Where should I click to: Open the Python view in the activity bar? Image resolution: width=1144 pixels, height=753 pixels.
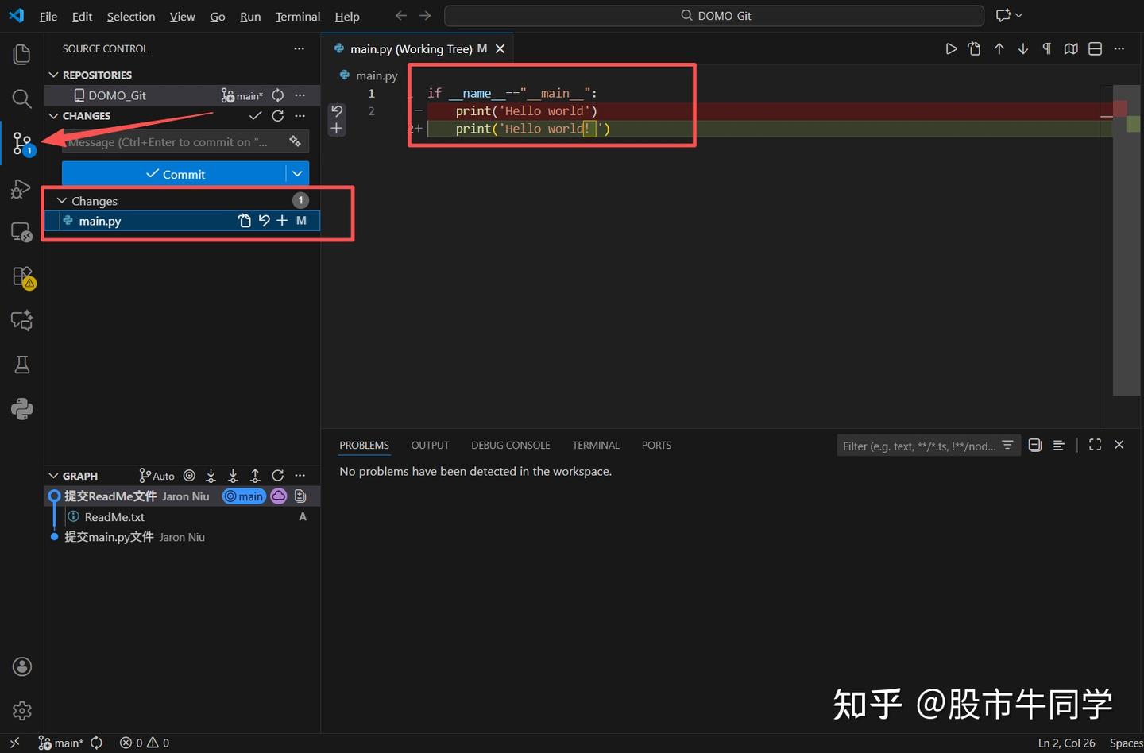click(x=21, y=409)
